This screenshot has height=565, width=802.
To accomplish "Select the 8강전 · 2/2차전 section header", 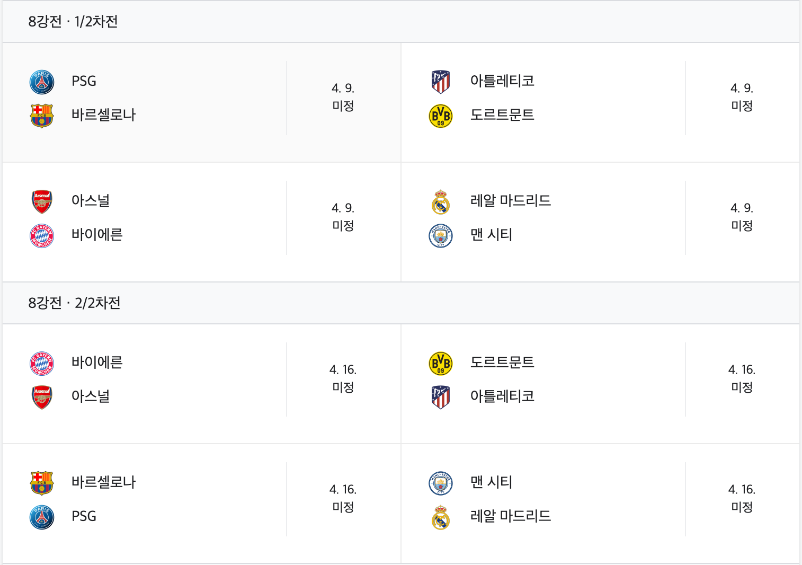I will [x=74, y=303].
